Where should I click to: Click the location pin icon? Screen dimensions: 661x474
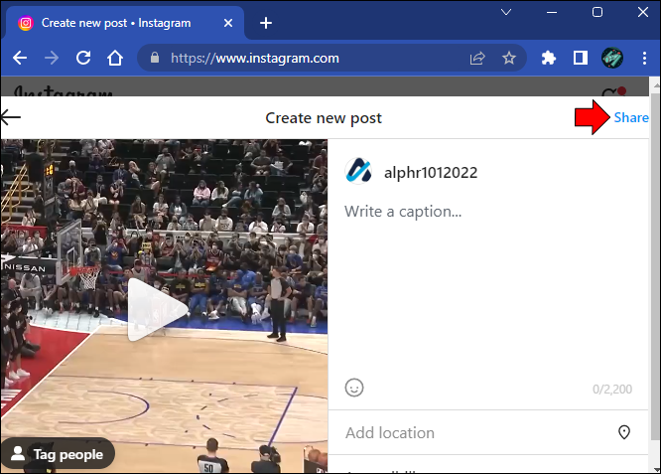pyautogui.click(x=624, y=432)
